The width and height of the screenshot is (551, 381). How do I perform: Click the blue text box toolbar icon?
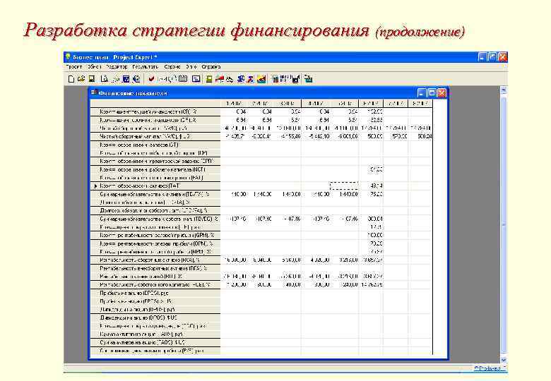(x=196, y=79)
